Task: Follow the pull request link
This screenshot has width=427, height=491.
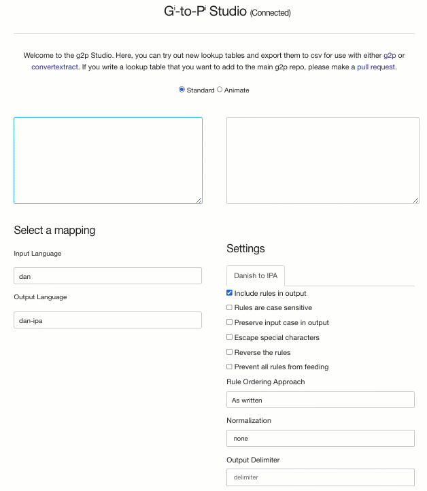Action: (376, 67)
